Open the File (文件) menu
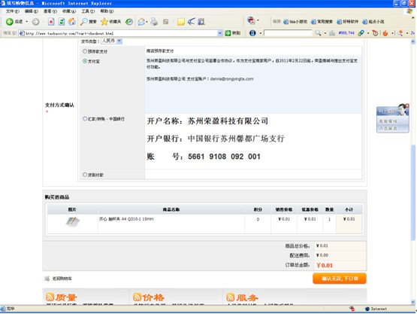This screenshot has width=417, height=314. 13,11
